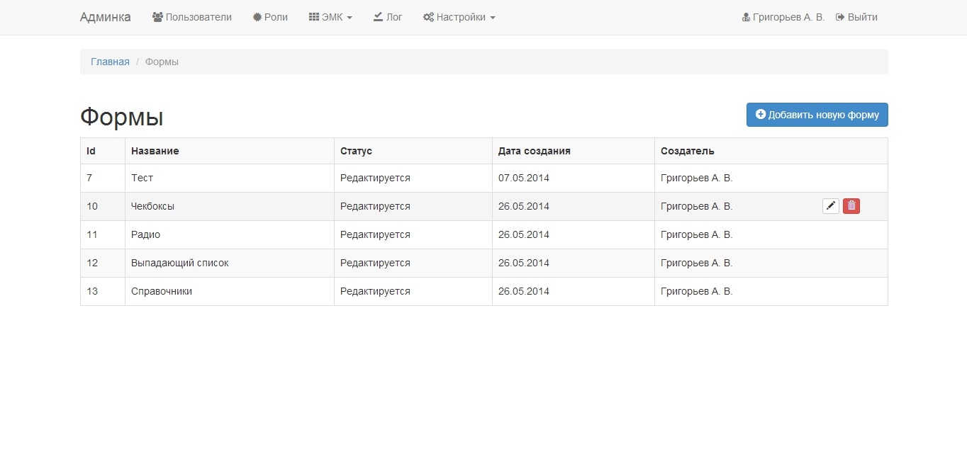Open the Григорьев А. В. user profile link
Image resolution: width=967 pixels, height=454 pixels.
[x=783, y=17]
